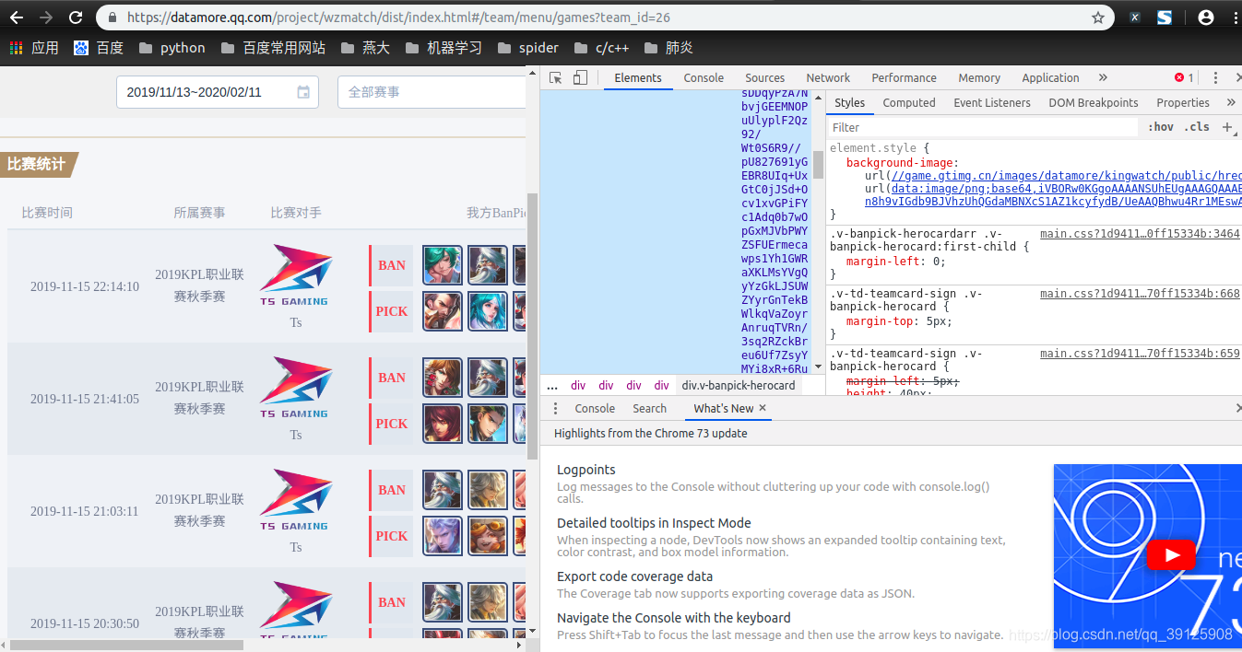
Task: Open main.css?1d9411…70ff15334b:659 source link
Action: click(1140, 354)
